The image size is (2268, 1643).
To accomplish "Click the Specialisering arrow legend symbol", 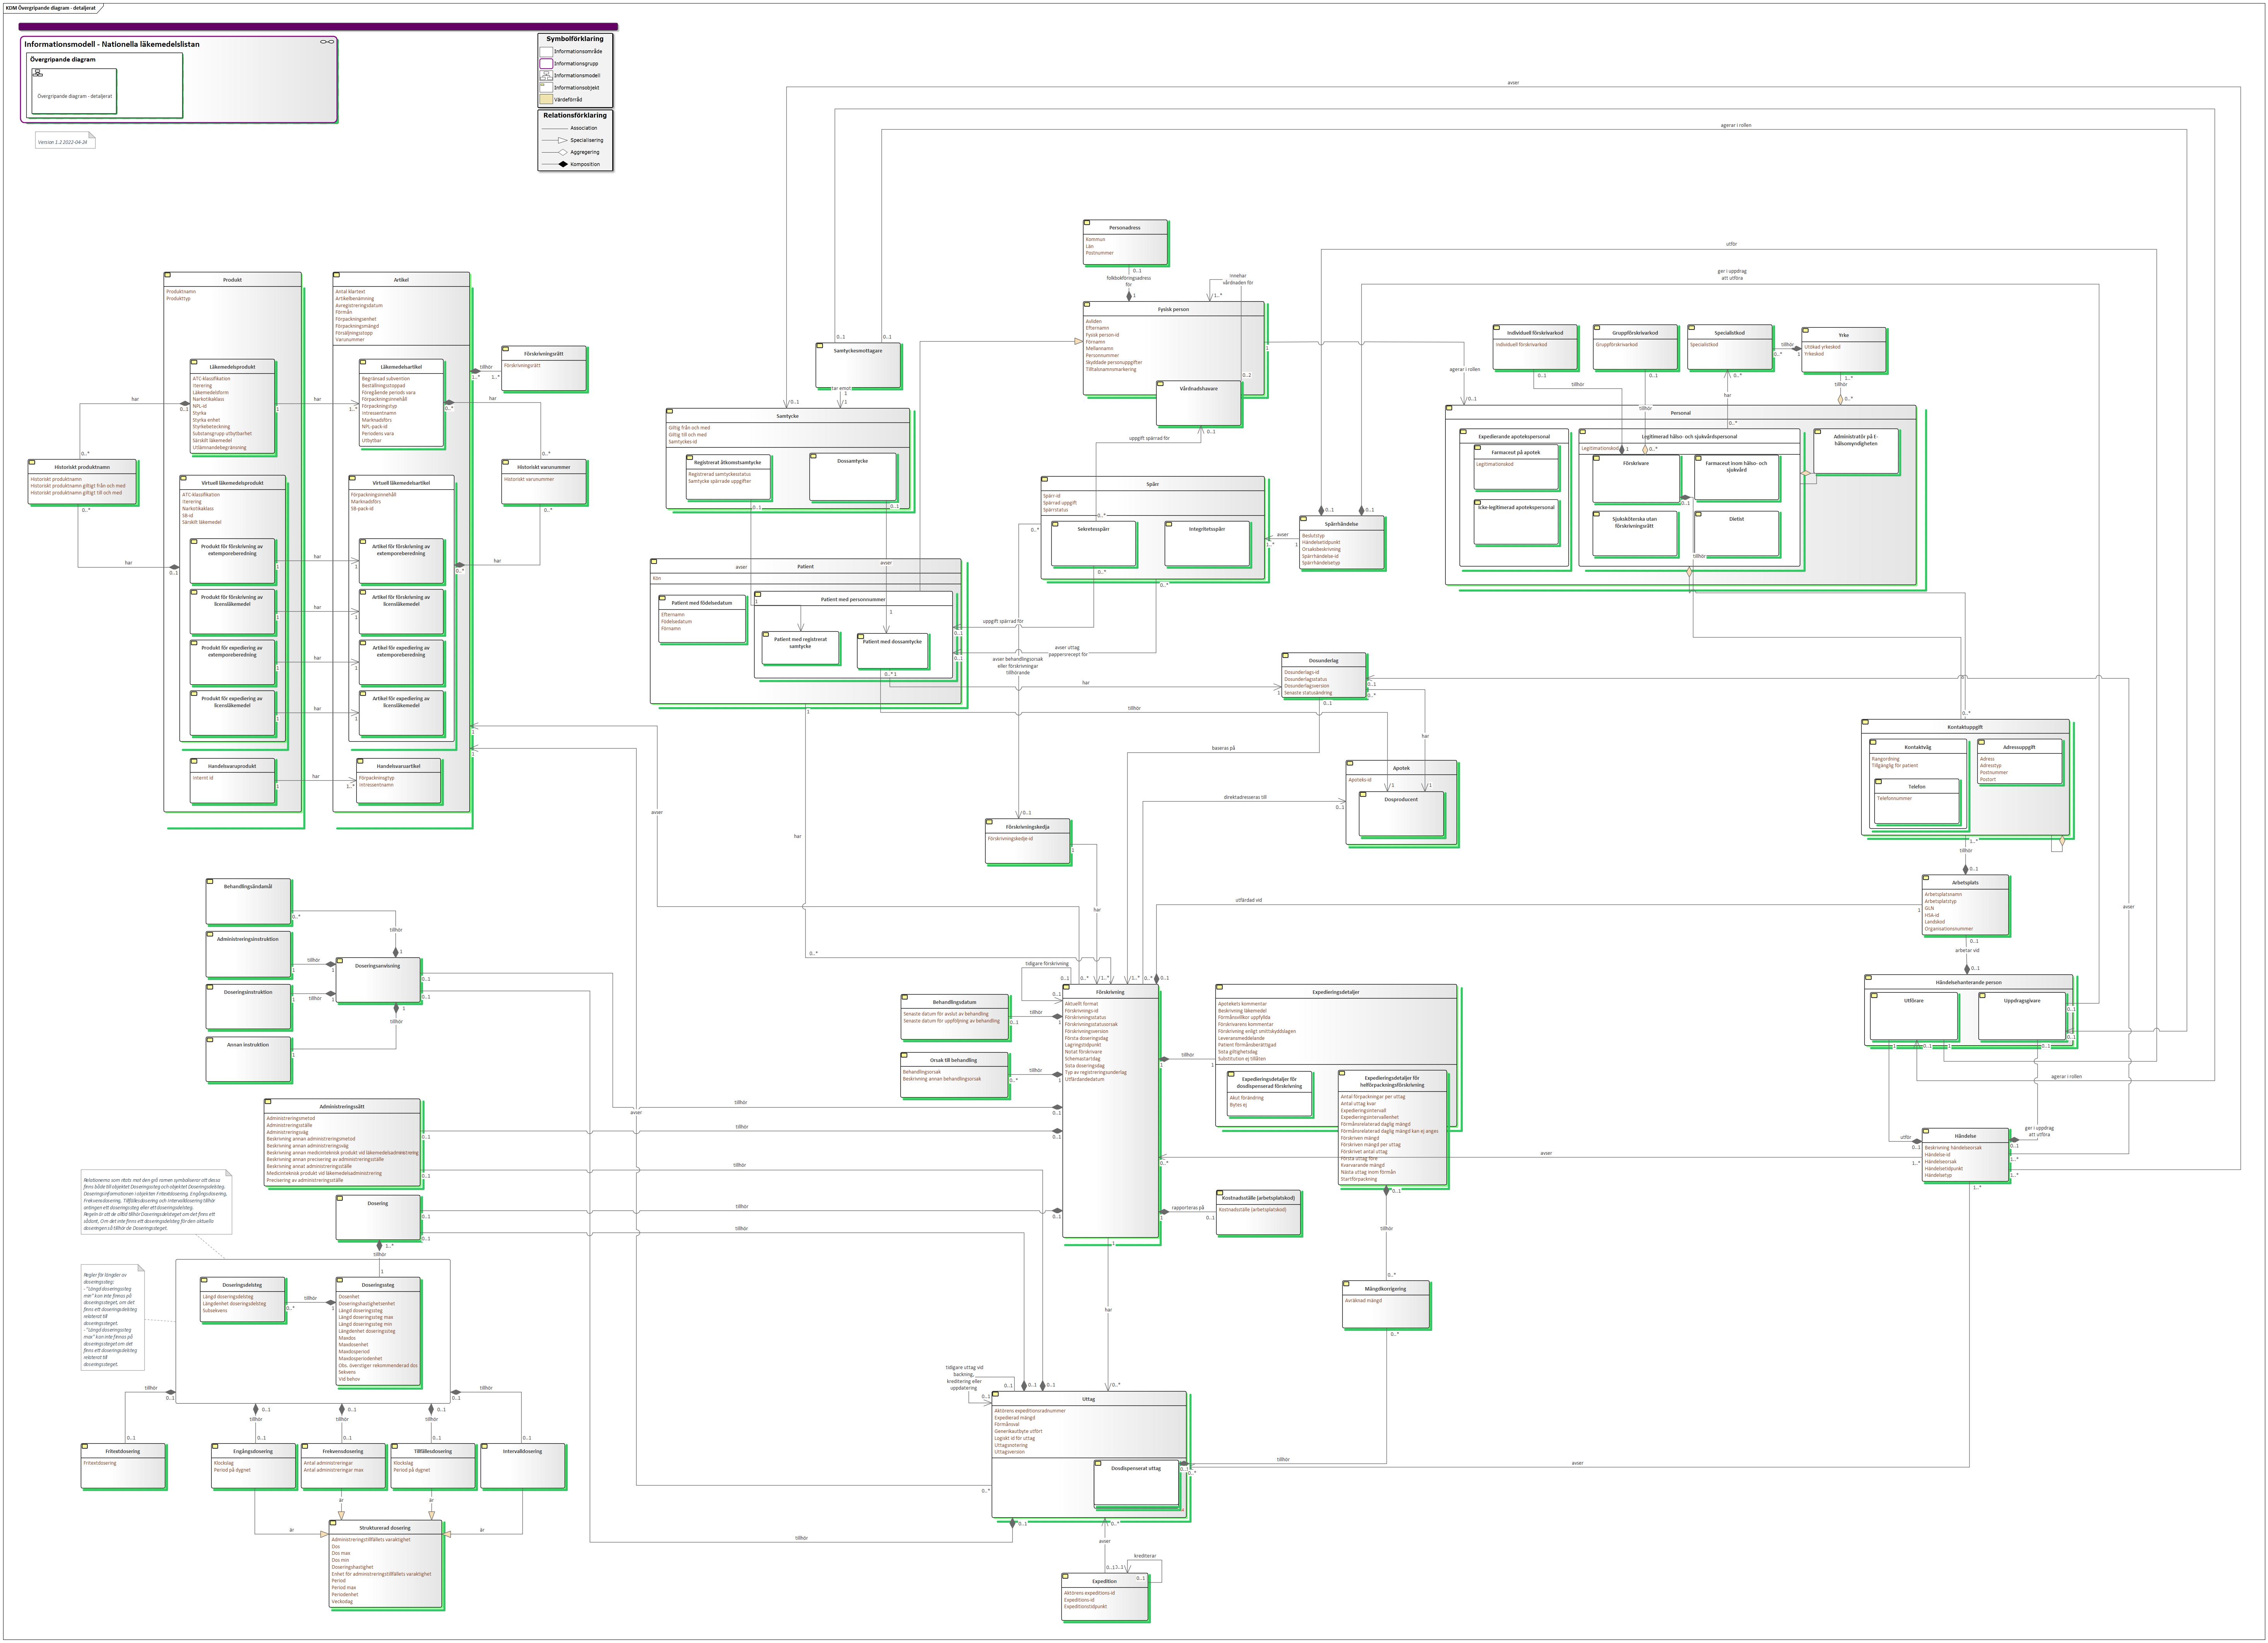I will pyautogui.click(x=562, y=140).
